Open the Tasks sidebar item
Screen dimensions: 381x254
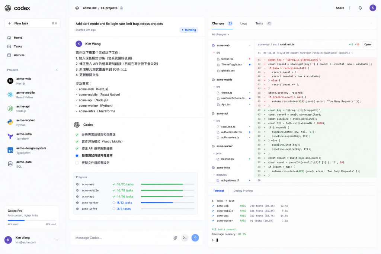pyautogui.click(x=32, y=46)
